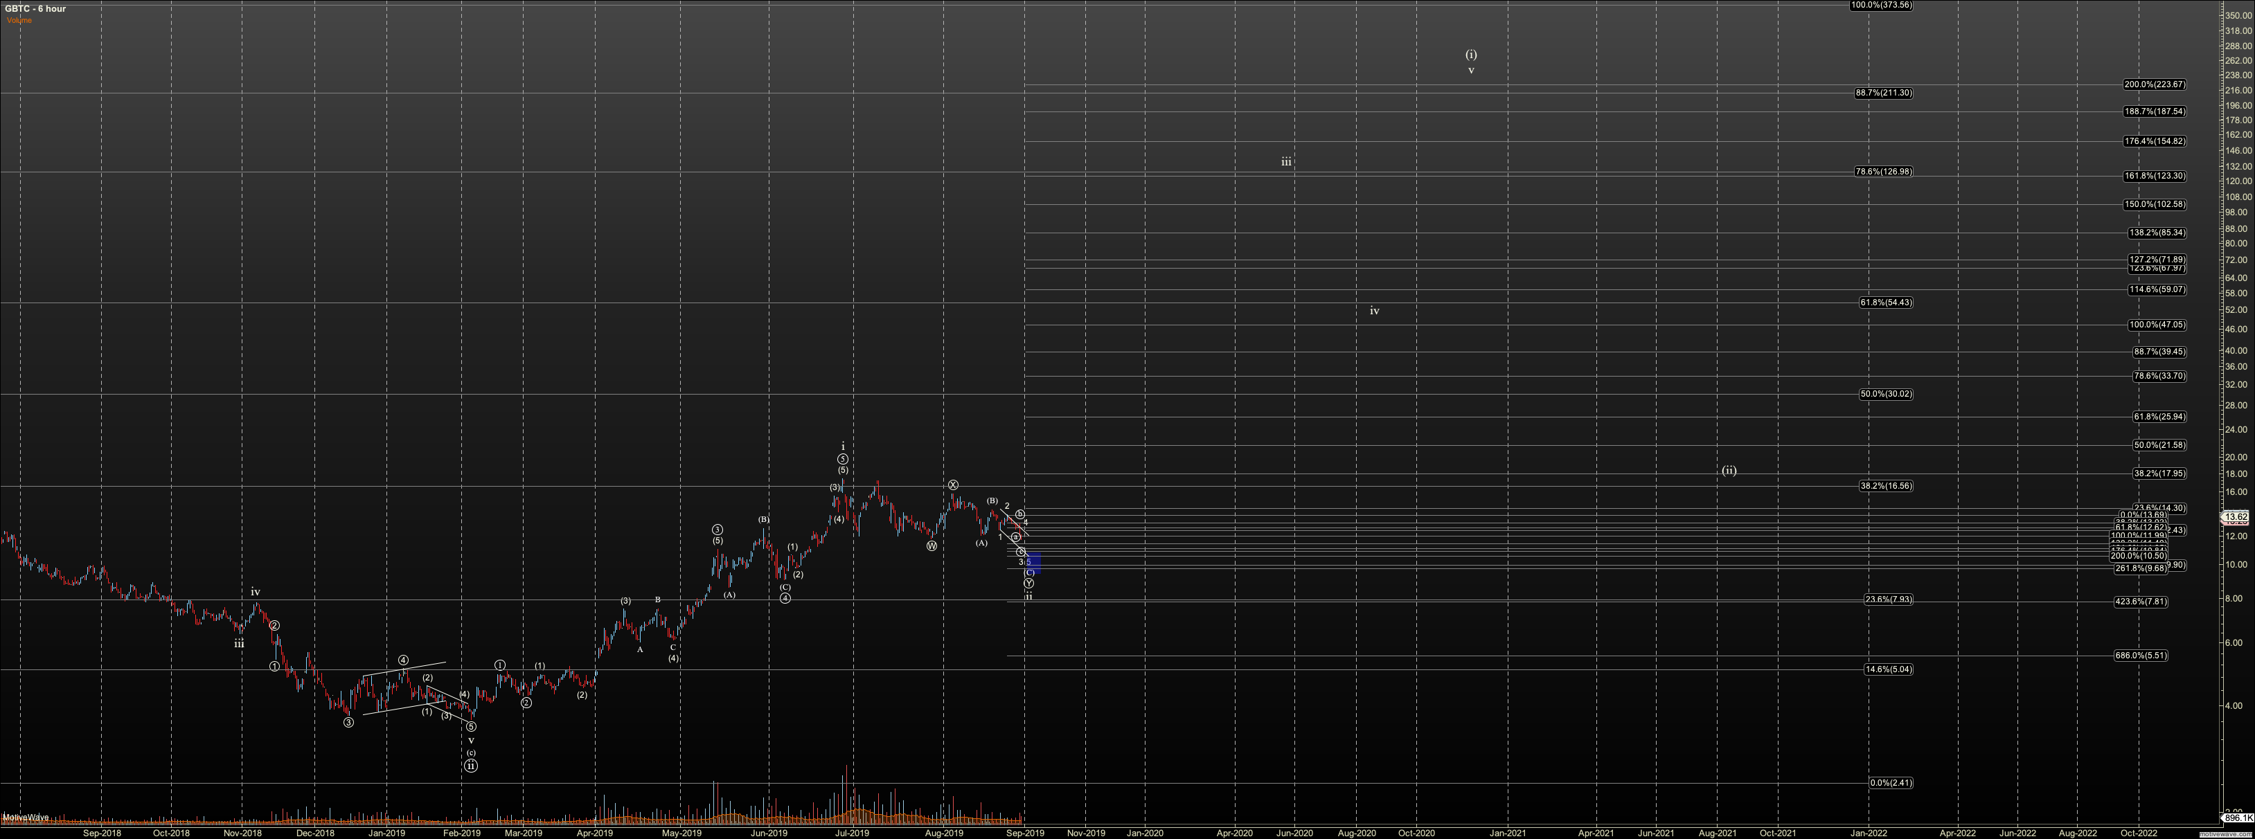Click the GBTC - 6 hour chart title

point(35,9)
